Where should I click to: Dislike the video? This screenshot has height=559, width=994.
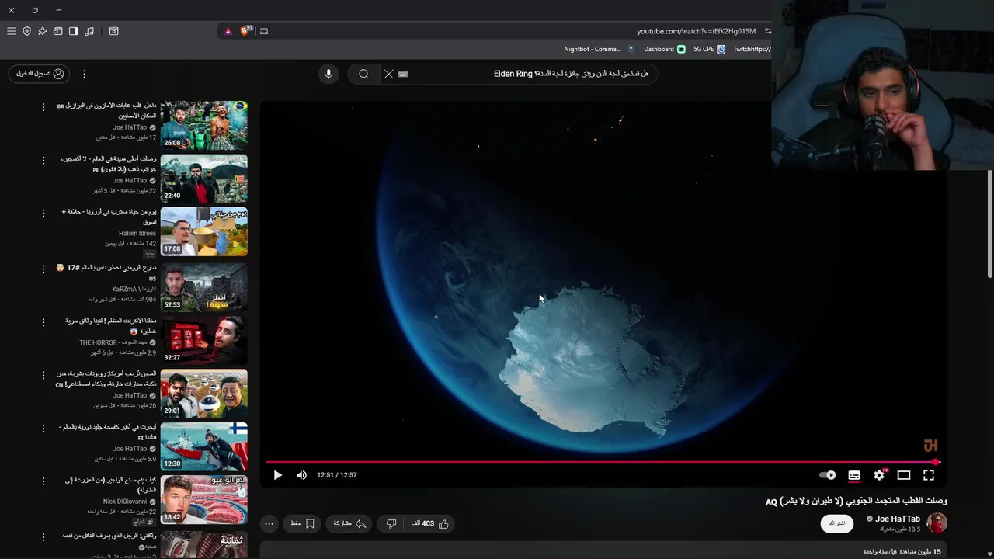(x=391, y=524)
